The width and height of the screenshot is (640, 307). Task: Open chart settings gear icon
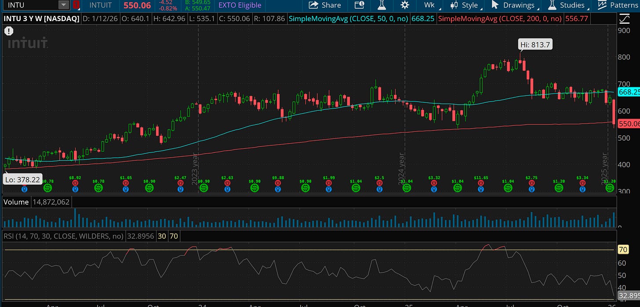point(405,5)
